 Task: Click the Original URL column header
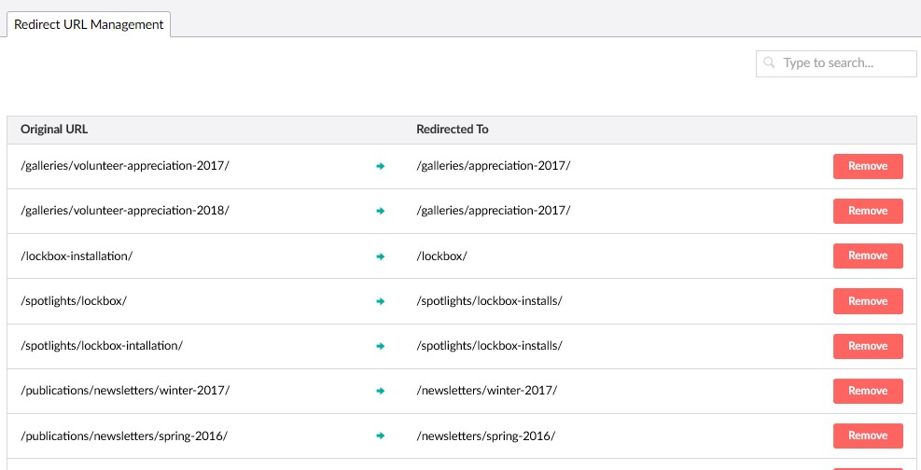[x=54, y=130]
